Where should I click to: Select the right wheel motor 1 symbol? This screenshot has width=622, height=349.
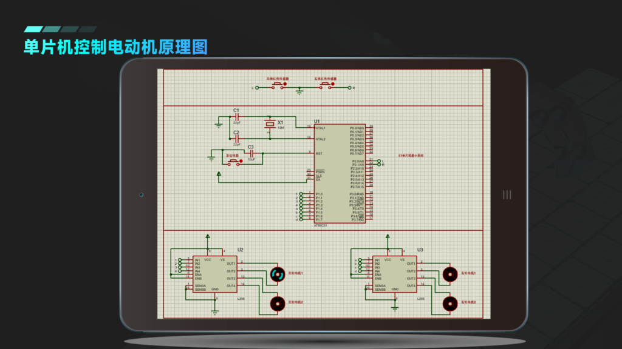point(450,274)
